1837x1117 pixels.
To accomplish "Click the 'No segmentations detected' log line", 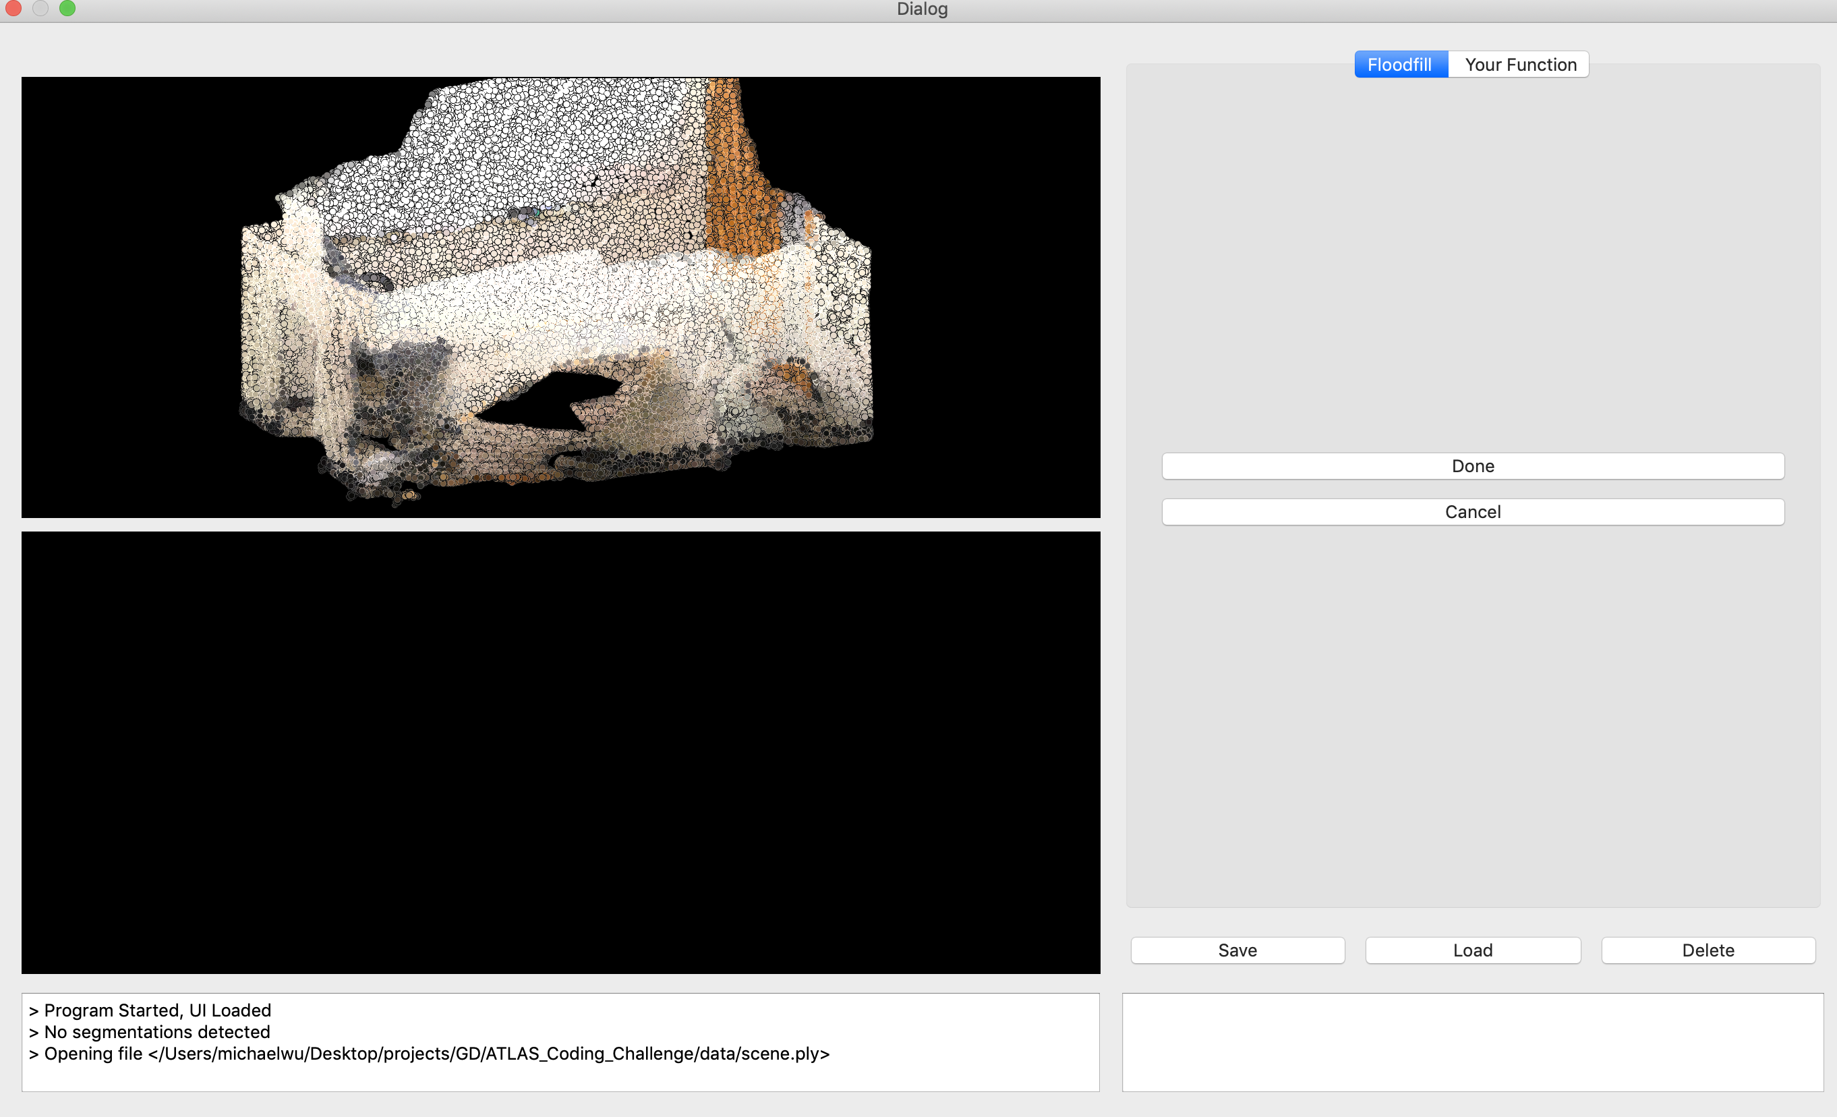I will point(156,1032).
